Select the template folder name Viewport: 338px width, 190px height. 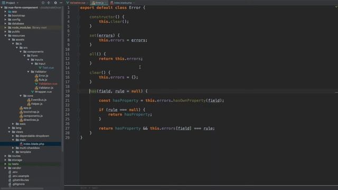tap(25, 152)
